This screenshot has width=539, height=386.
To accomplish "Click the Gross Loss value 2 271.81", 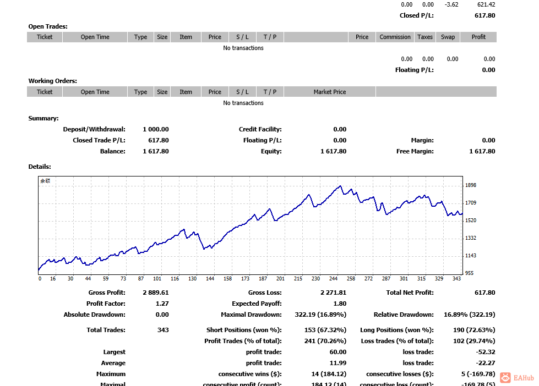I will [334, 293].
